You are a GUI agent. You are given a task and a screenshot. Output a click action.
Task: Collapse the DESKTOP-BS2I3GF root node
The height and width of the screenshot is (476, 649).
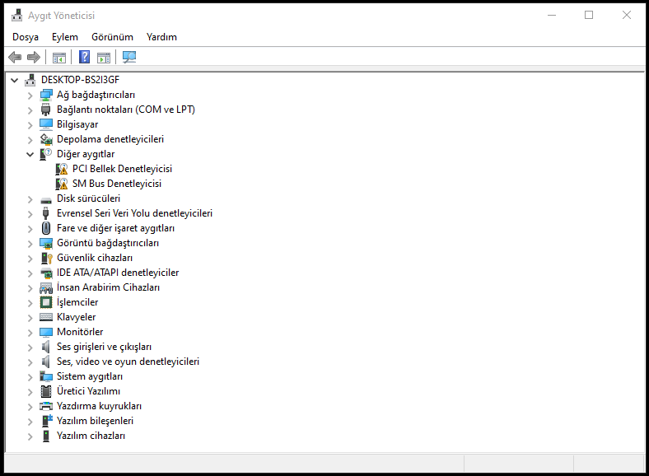15,80
